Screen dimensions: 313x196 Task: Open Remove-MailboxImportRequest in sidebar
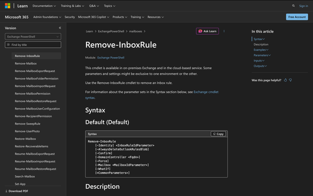click(35, 86)
